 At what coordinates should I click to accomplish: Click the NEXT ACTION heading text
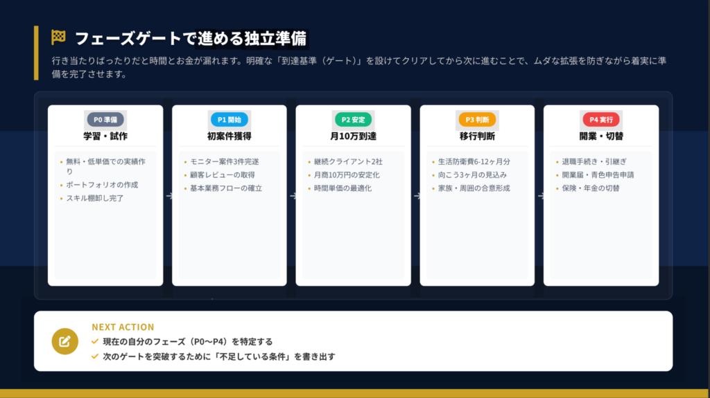pos(123,327)
